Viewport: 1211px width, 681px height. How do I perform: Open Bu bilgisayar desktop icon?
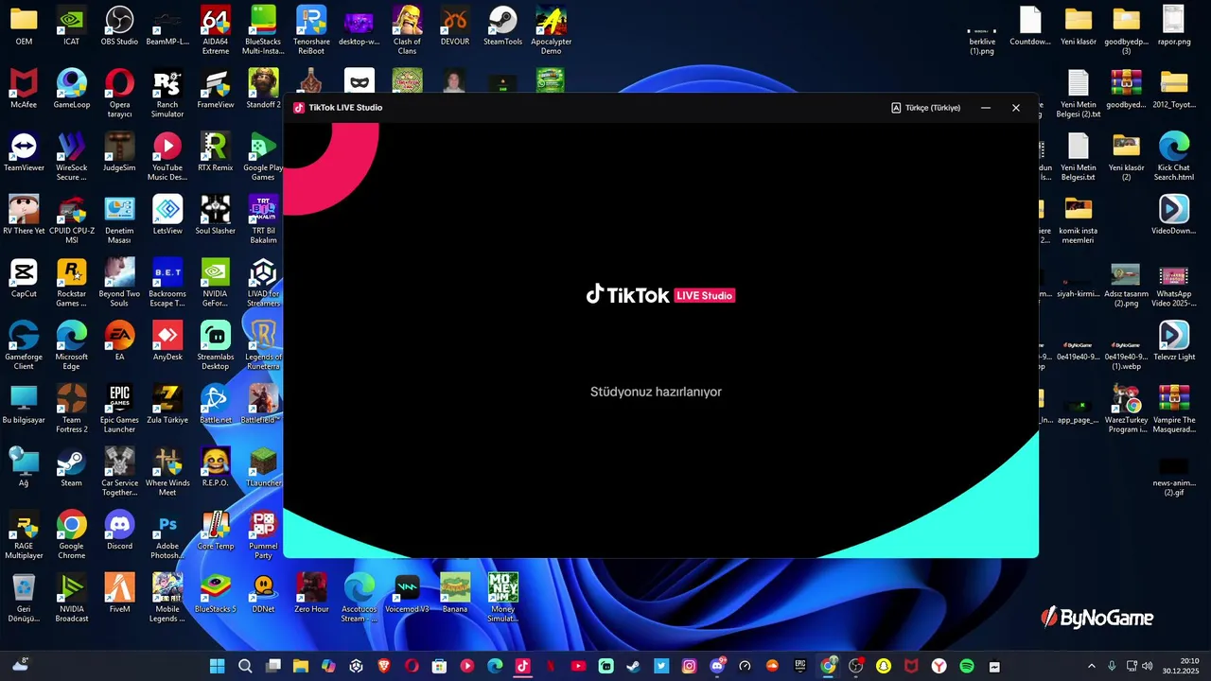[x=24, y=405]
